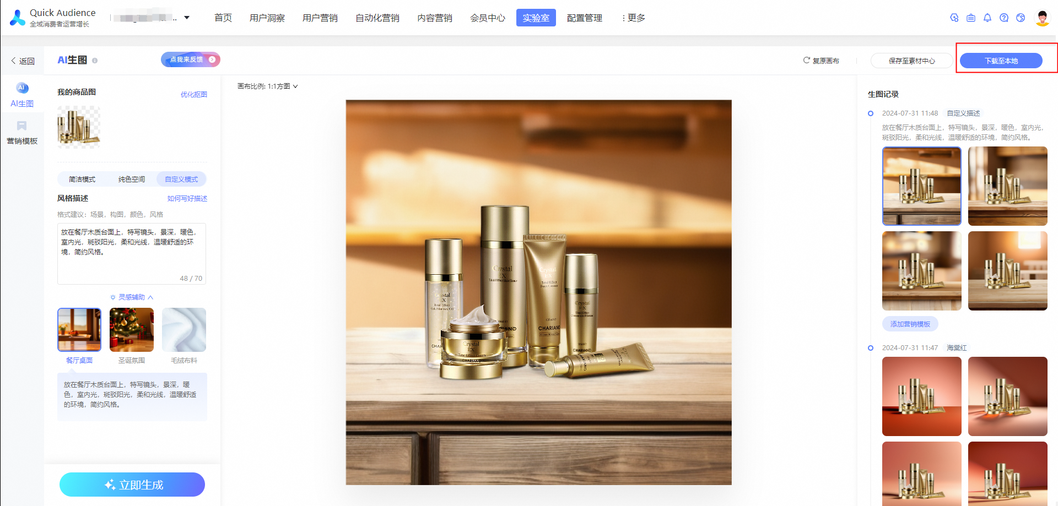Click the 2024-07-31 11:48 timestamp
The width and height of the screenshot is (1058, 506).
coord(910,113)
